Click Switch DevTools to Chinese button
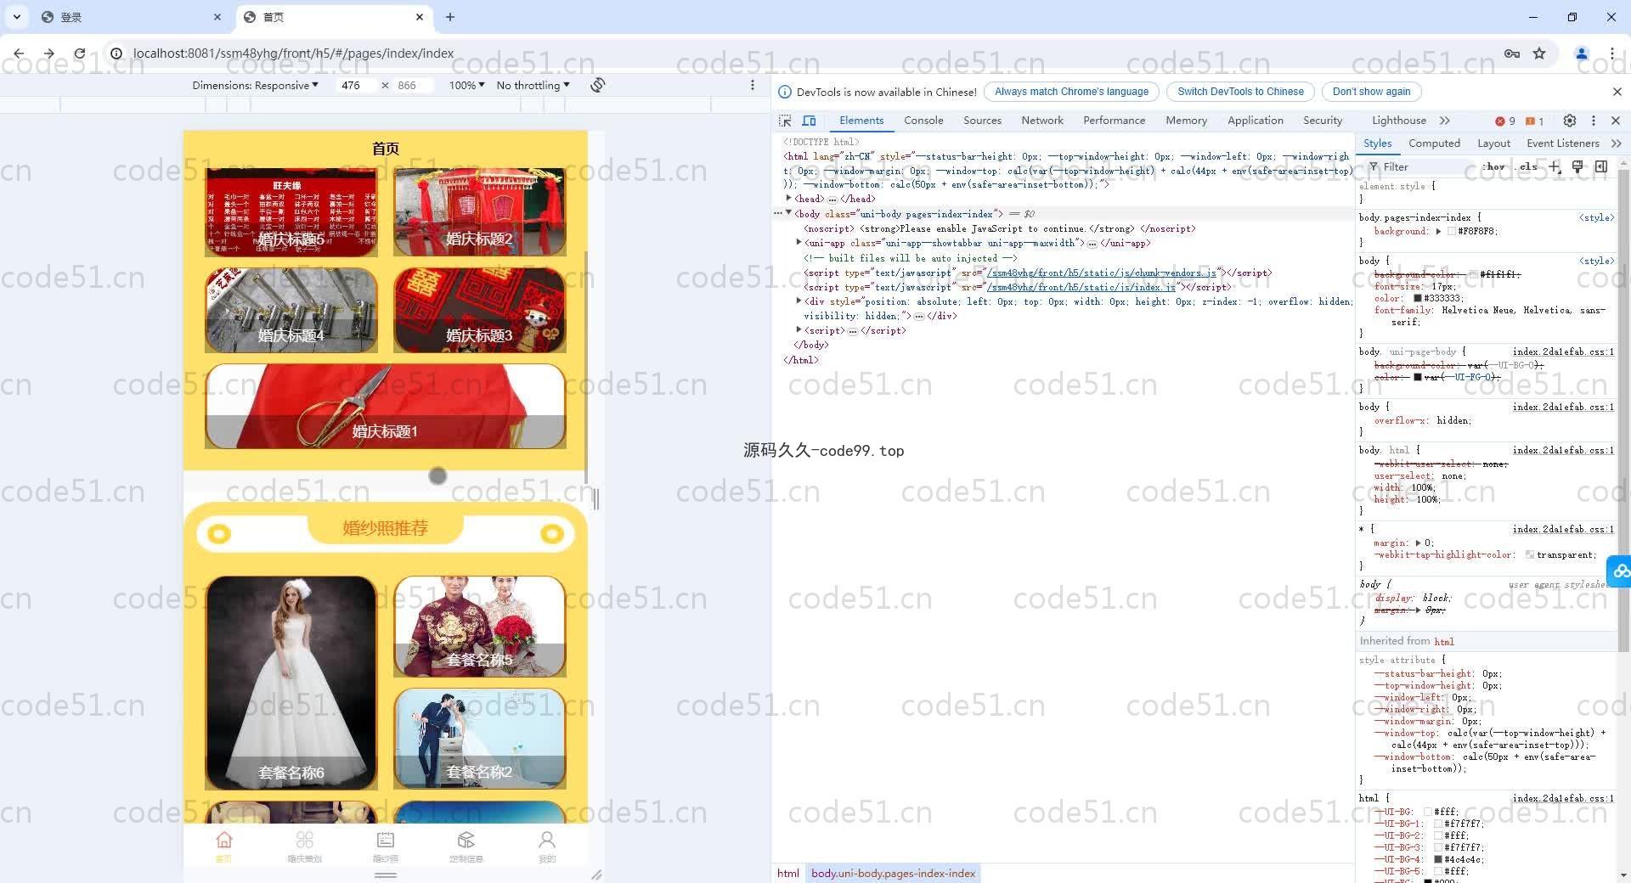This screenshot has height=883, width=1631. coord(1240,92)
